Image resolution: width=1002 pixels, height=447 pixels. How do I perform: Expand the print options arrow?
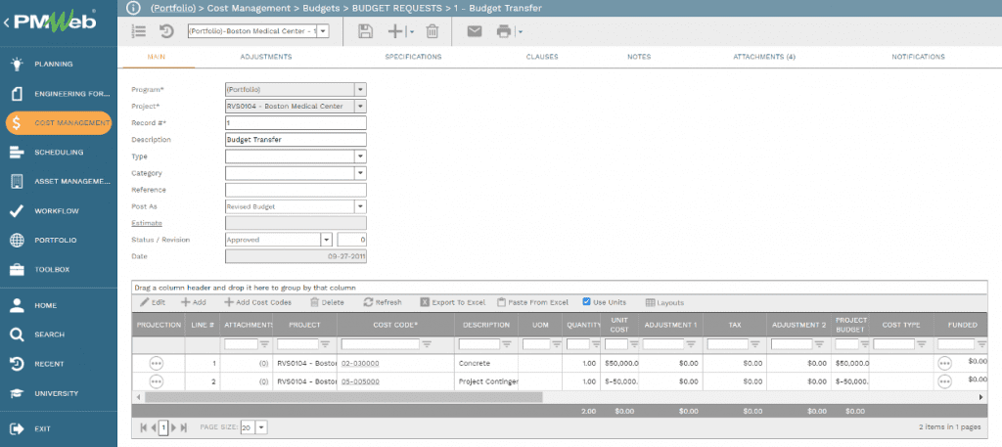coord(521,32)
